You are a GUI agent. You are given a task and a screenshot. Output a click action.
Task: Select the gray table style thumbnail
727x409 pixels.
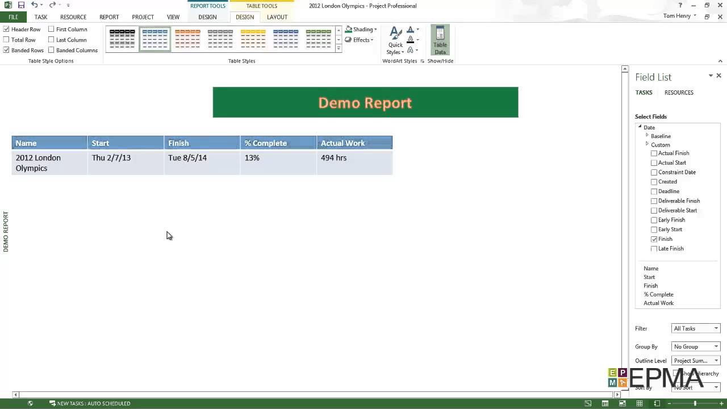pyautogui.click(x=220, y=39)
